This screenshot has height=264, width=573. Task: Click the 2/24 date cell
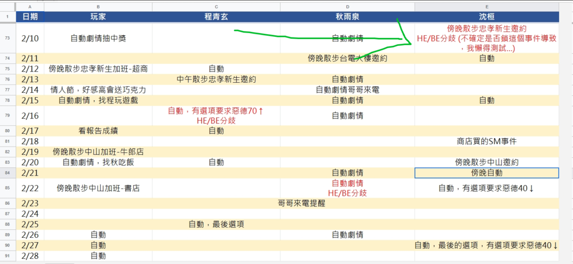(30, 214)
